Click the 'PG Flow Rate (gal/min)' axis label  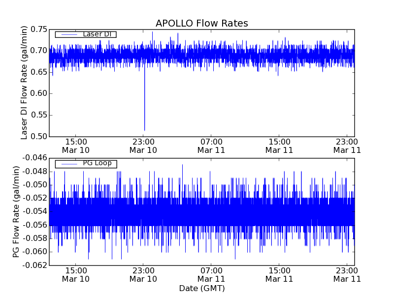[17, 211]
